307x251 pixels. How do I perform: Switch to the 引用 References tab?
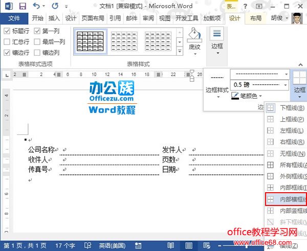(115, 18)
